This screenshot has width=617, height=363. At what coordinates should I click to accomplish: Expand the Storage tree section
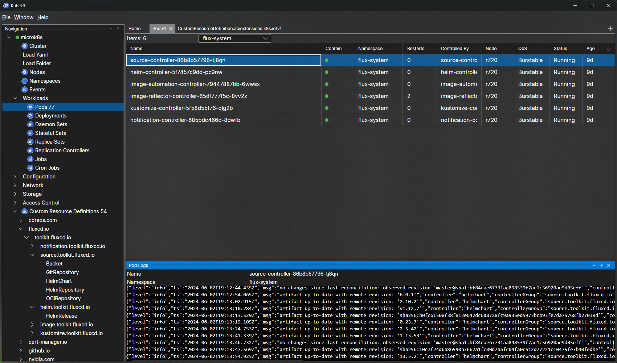tap(15, 194)
